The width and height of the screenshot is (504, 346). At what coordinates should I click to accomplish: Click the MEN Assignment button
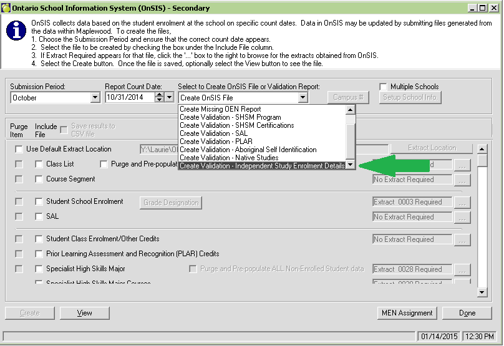pyautogui.click(x=407, y=313)
